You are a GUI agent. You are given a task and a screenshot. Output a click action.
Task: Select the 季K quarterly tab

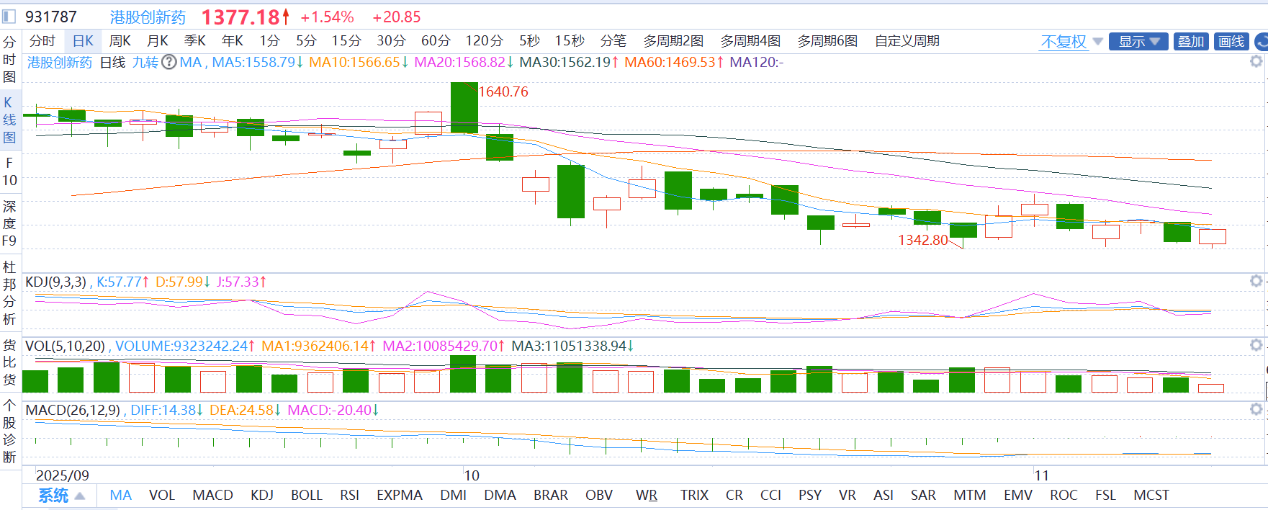(194, 41)
